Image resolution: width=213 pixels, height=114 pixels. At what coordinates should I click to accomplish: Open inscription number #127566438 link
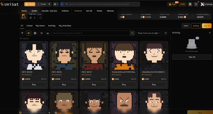pos(146,75)
